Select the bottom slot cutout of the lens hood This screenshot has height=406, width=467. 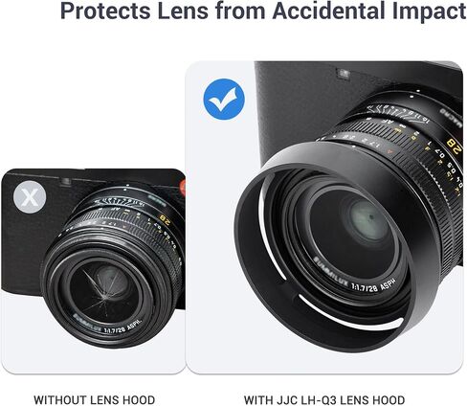coord(350,315)
